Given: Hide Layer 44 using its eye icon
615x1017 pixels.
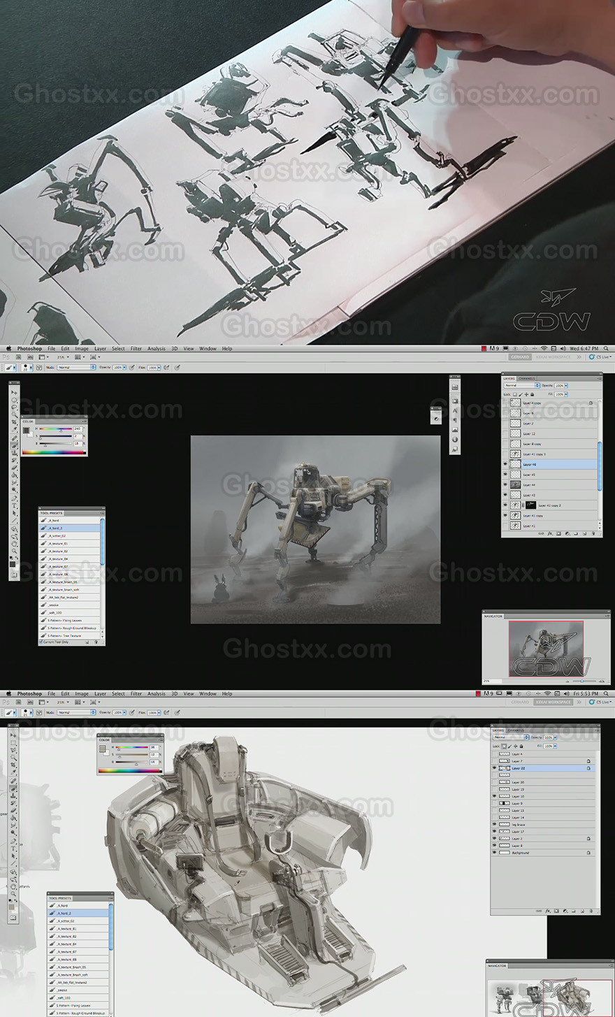Looking at the screenshot, I should click(505, 484).
